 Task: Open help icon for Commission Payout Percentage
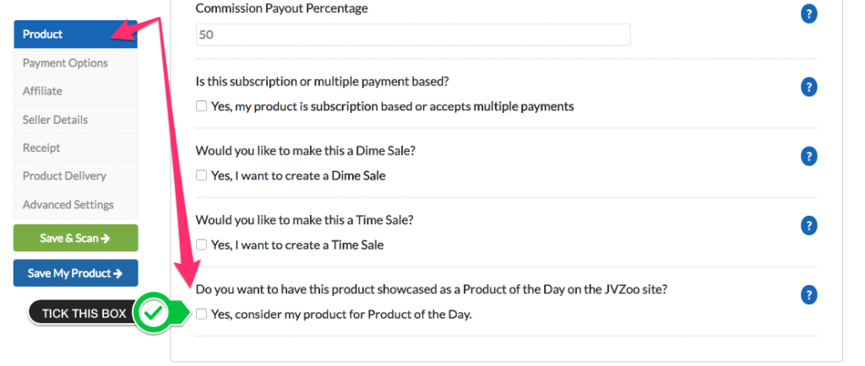click(808, 14)
